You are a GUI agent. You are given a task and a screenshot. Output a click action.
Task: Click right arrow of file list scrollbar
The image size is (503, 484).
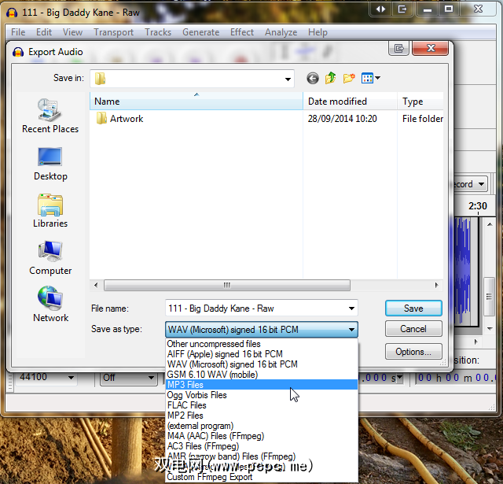(437, 285)
